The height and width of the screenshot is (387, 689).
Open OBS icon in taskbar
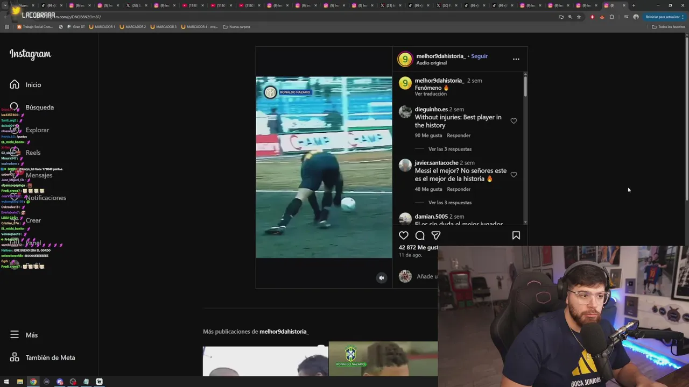tap(73, 382)
